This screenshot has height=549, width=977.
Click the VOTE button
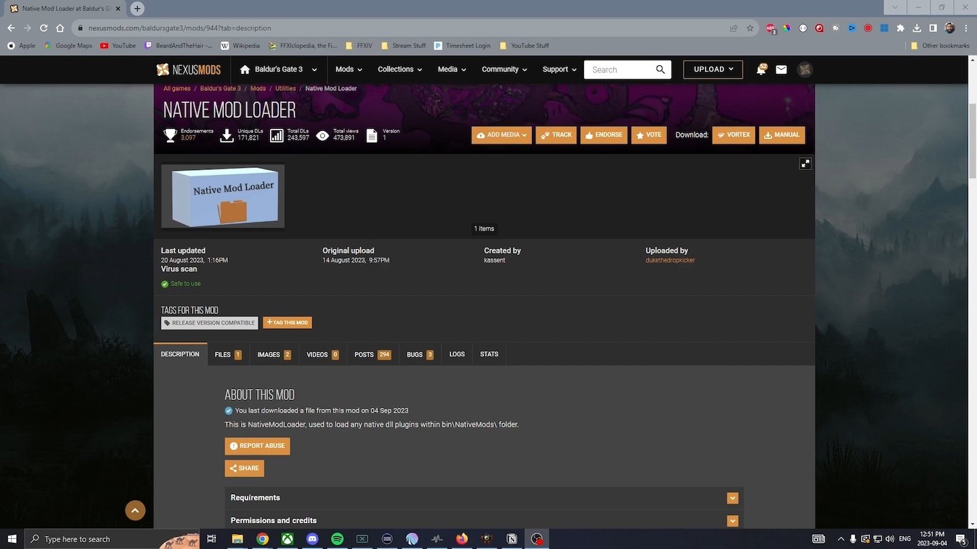pos(649,135)
